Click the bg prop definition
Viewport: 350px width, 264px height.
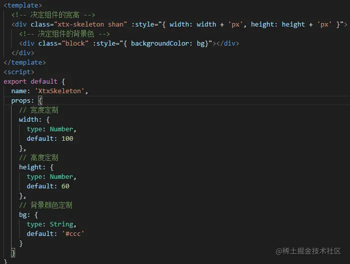[29, 215]
